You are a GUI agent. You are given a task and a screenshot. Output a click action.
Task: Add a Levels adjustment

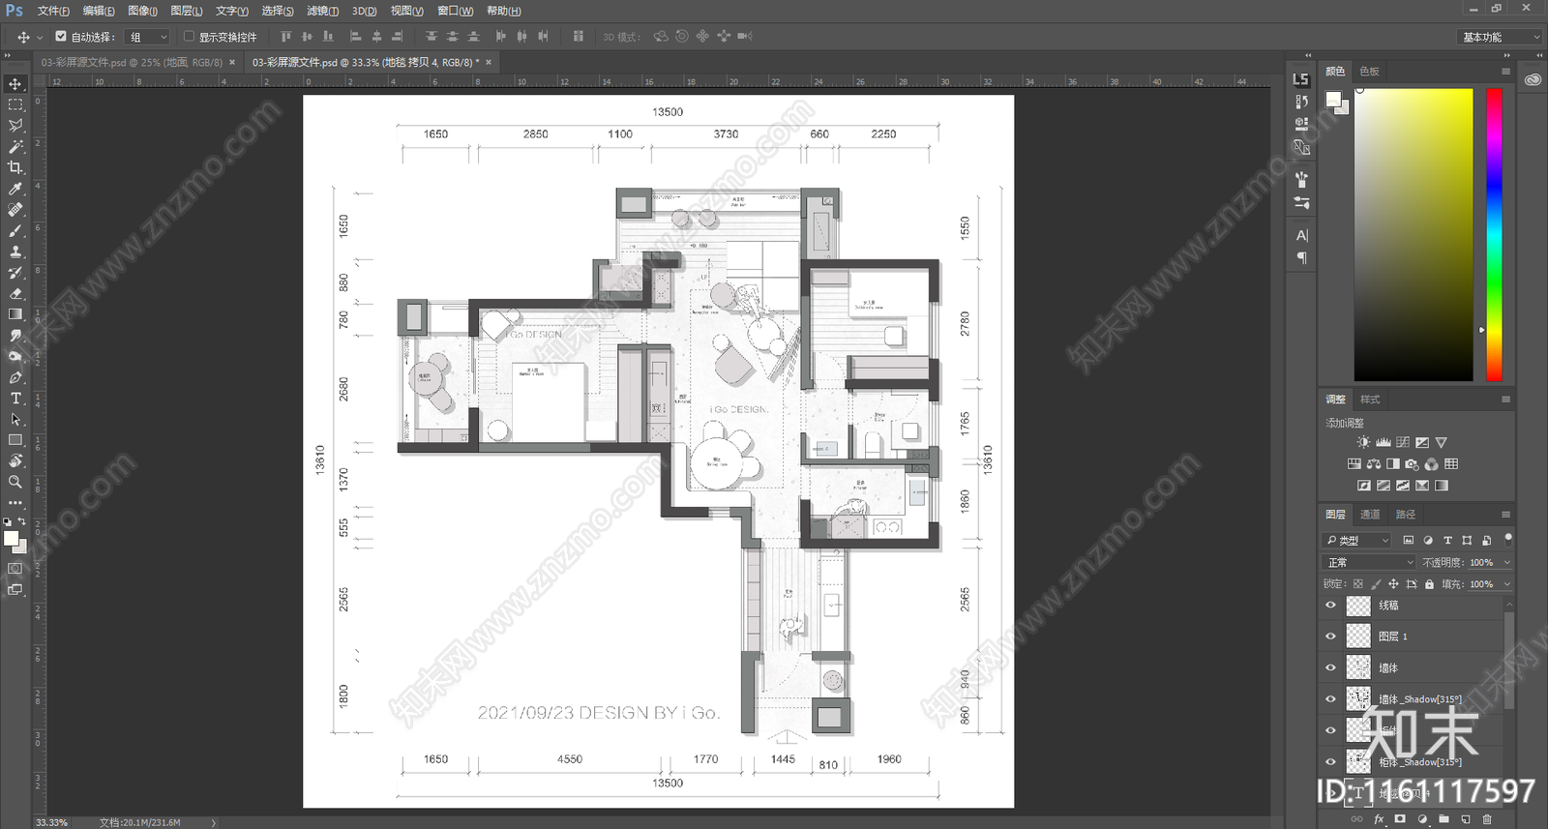tap(1384, 442)
